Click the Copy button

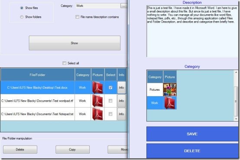pyautogui.click(x=72, y=149)
